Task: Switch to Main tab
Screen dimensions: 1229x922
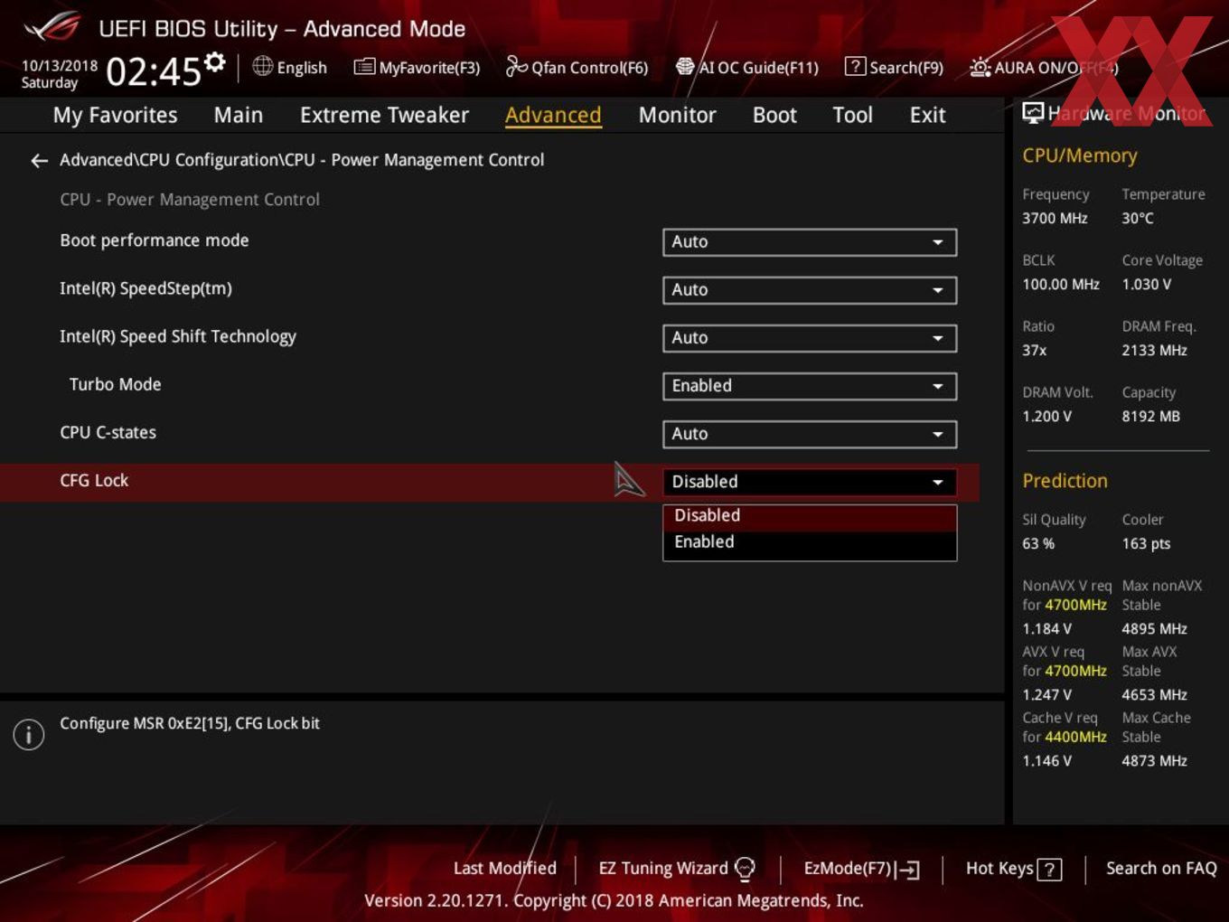Action: pos(239,115)
